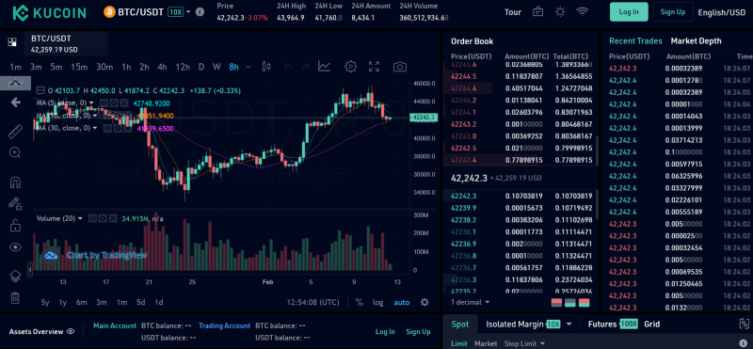
Task: Select the Futures 100X tab
Action: [x=613, y=324]
